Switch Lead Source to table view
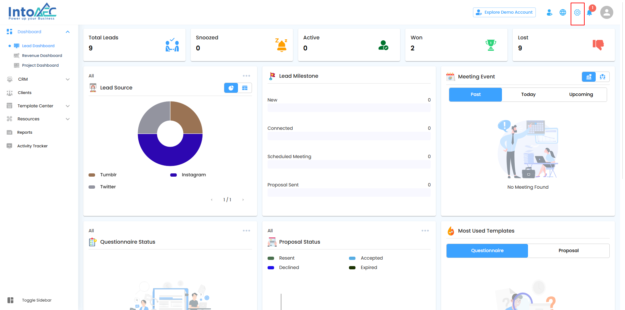 [245, 88]
